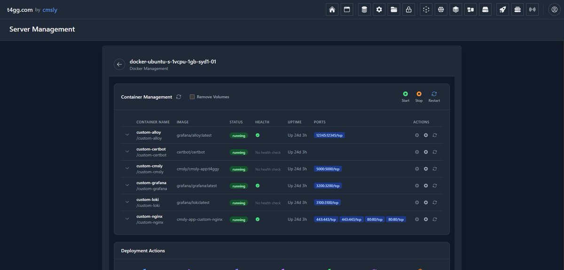Restart all containers with blue Restart button
Viewport: 564px width, 270px height.
click(434, 97)
